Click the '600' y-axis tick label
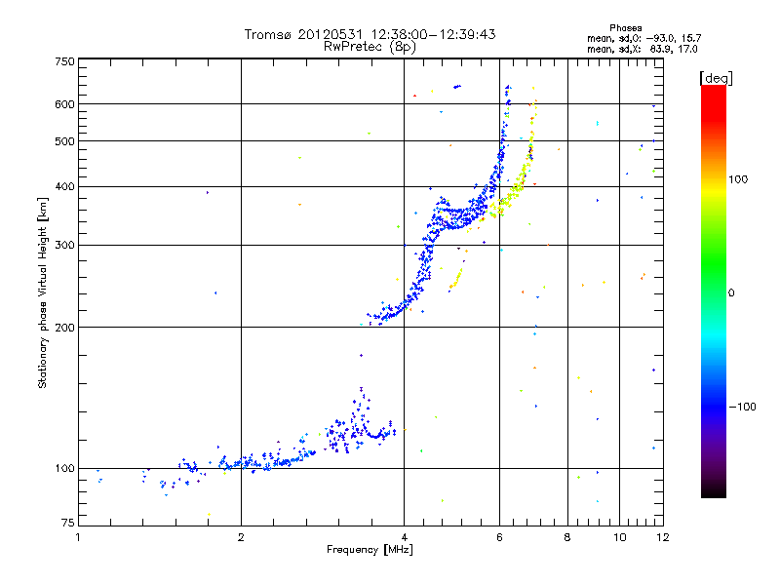 tap(64, 104)
